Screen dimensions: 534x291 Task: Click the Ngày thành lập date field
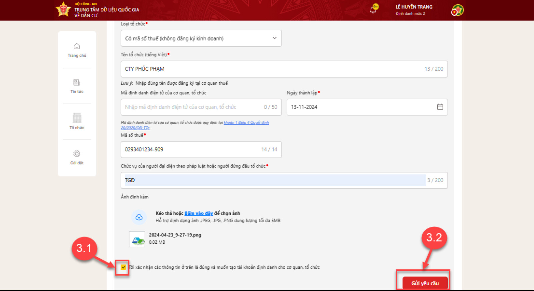(360, 107)
